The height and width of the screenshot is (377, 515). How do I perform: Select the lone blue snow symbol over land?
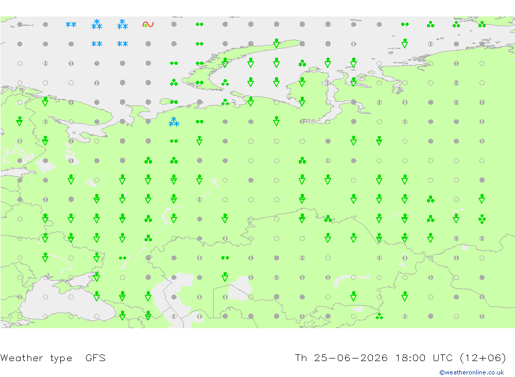[x=174, y=122]
